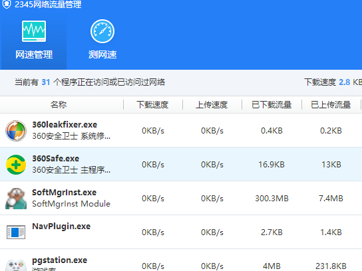The height and width of the screenshot is (271, 362).
Task: Click the 2.7KB downloaded value
Action: tap(271, 232)
